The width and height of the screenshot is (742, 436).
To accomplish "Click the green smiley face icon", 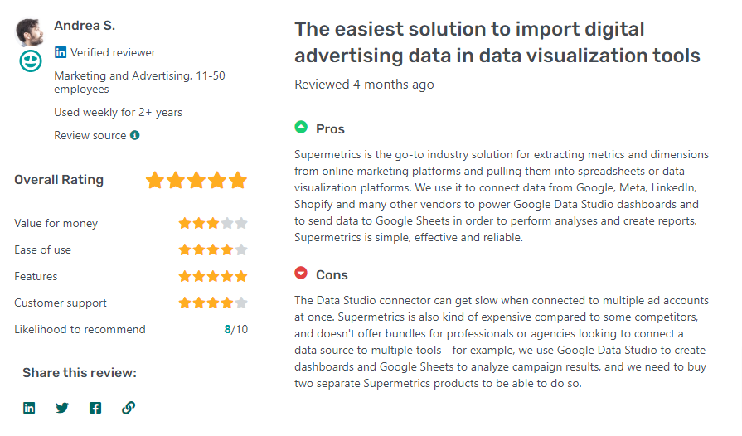I will tap(31, 61).
